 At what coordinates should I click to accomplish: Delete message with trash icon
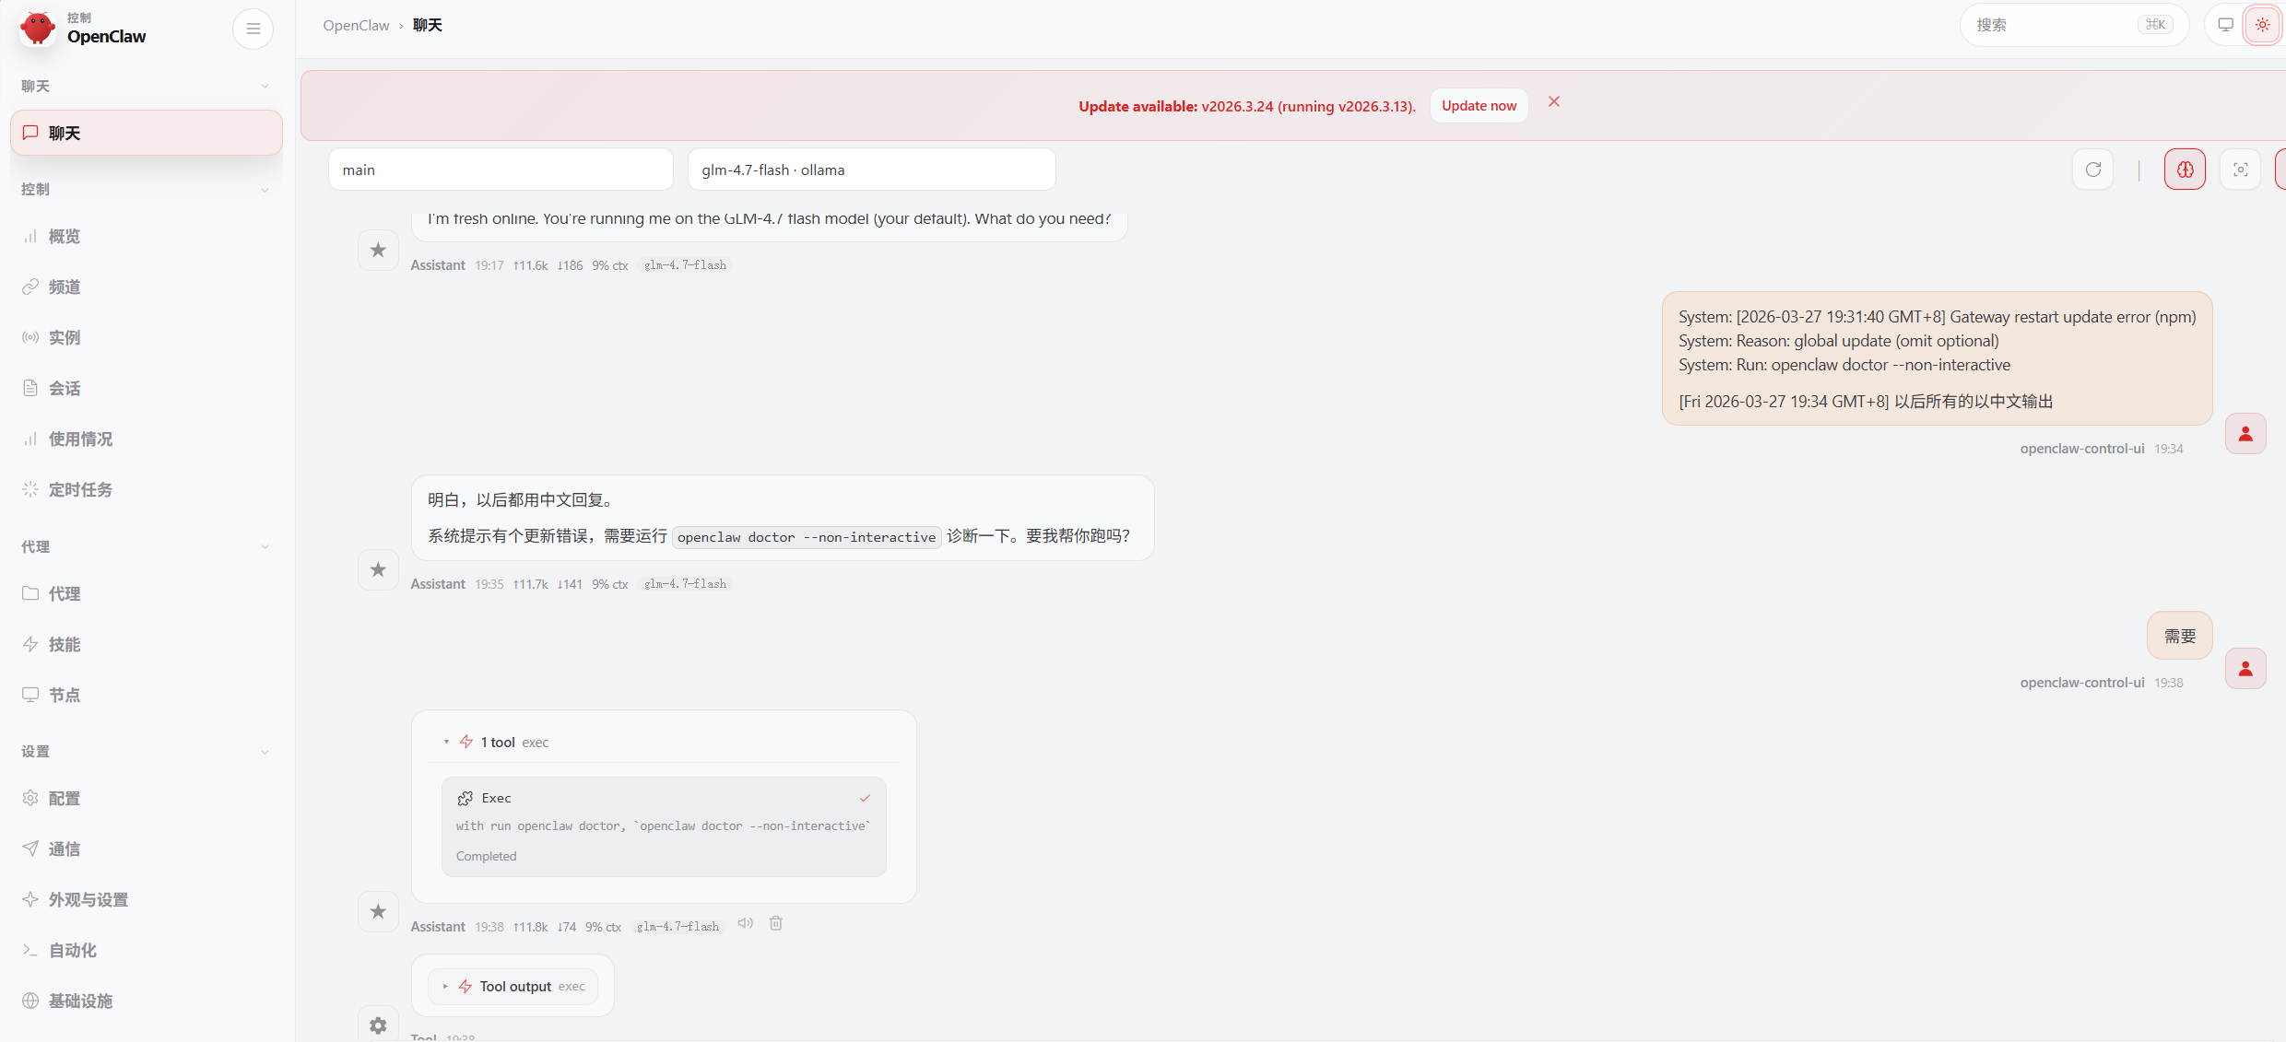776,923
